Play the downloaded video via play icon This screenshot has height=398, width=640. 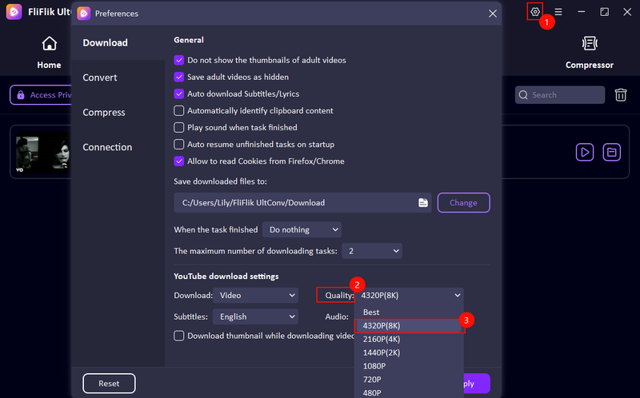tap(585, 152)
